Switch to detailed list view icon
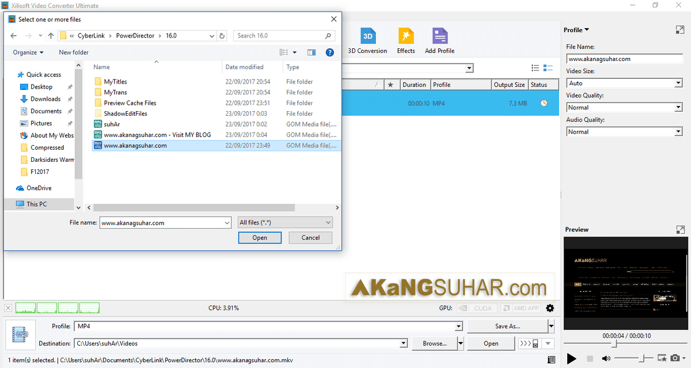Screen dimensions: 691x368 click(548, 68)
